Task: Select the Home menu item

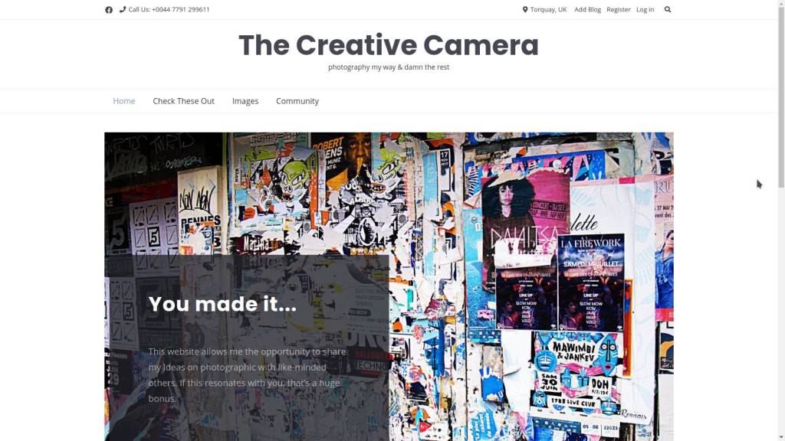Action: pos(123,101)
